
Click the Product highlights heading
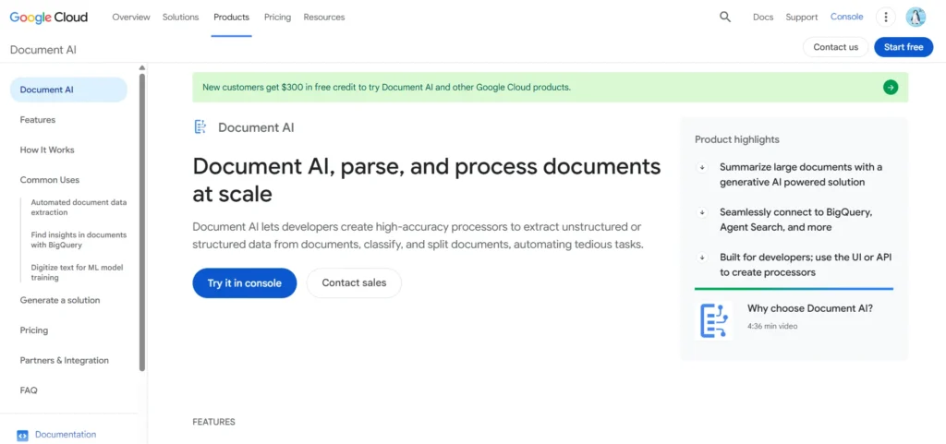pyautogui.click(x=736, y=139)
